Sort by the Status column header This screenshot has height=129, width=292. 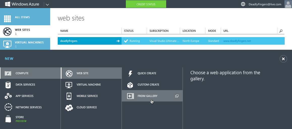129,31
